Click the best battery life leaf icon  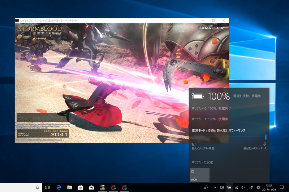[194, 144]
